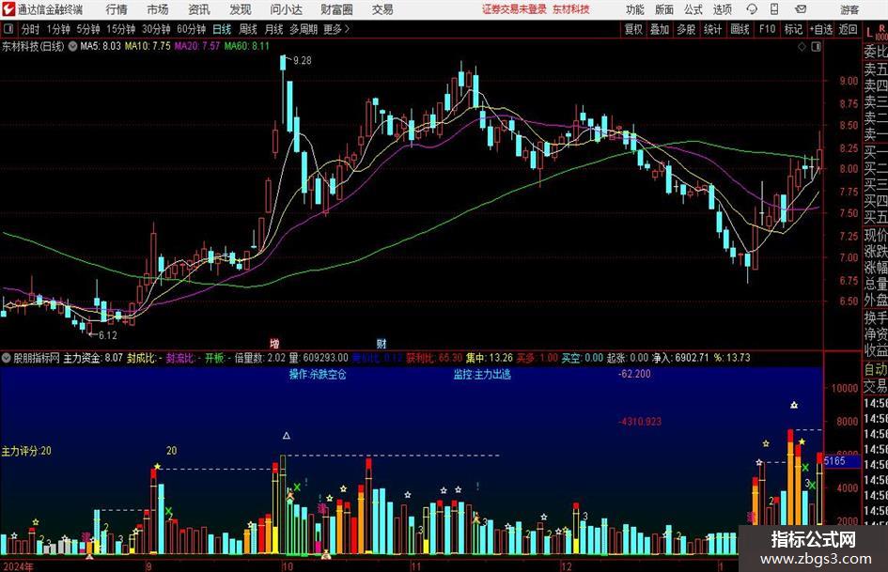Open the 交易 menu
The height and width of the screenshot is (572, 888).
point(382,9)
